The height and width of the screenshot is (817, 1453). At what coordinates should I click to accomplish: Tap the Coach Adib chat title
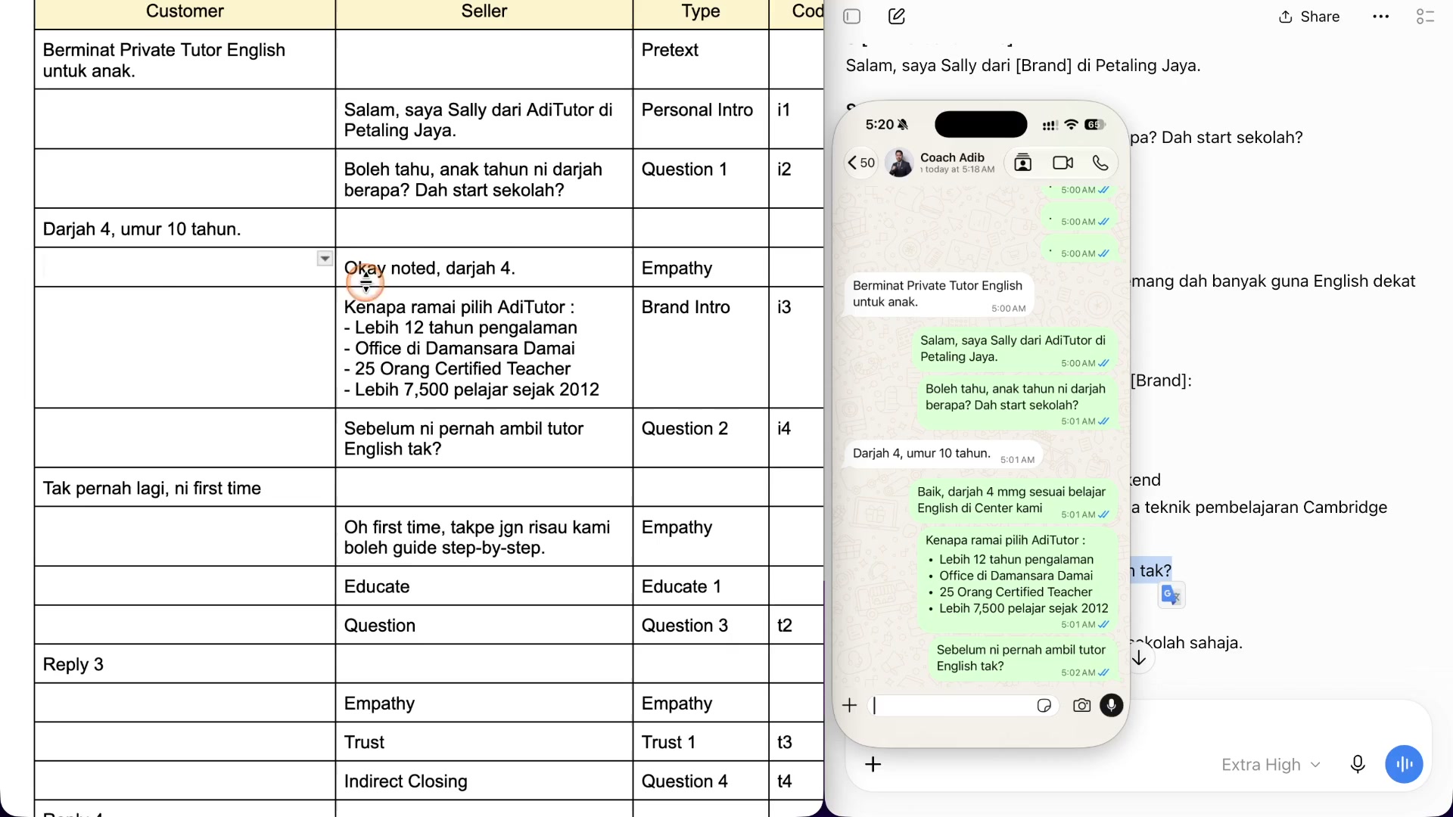(952, 157)
